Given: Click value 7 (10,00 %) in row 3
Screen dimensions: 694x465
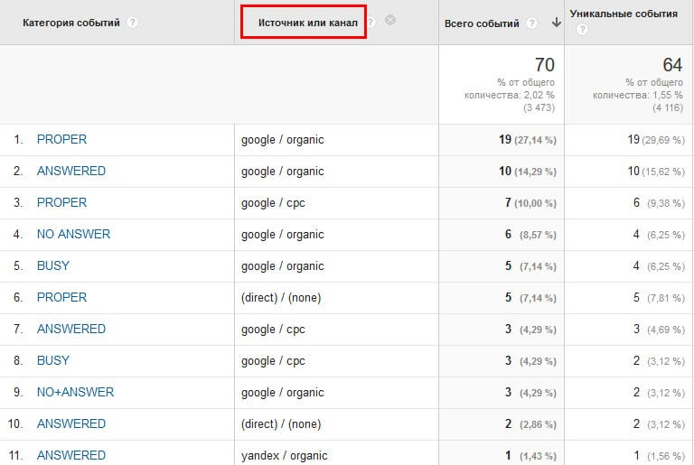Looking at the screenshot, I should click(x=530, y=203).
